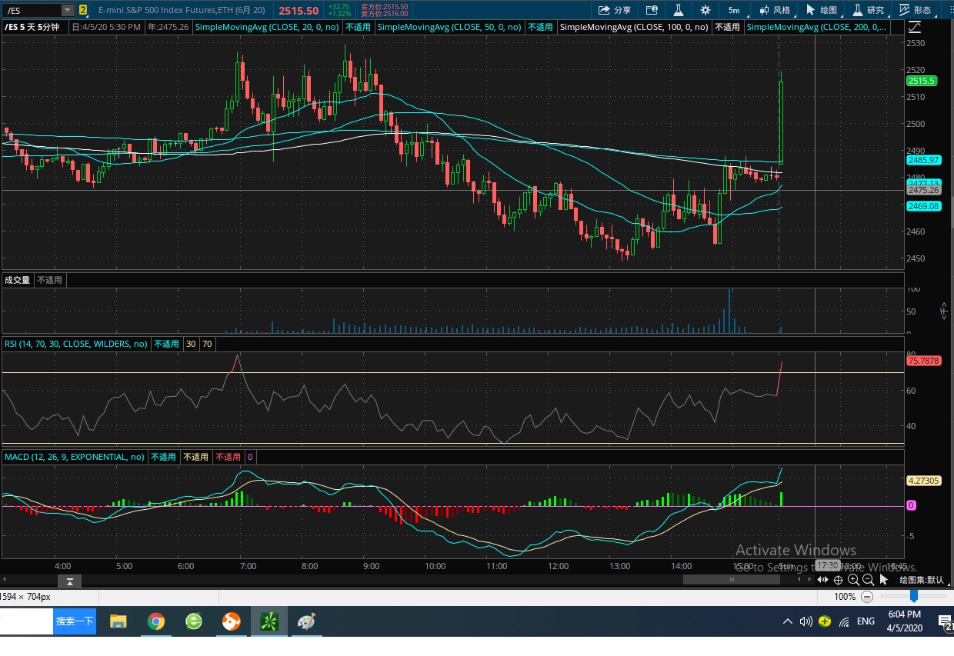Image resolution: width=954 pixels, height=656 pixels.
Task: Click the green-yellow tray status icon
Action: click(825, 621)
